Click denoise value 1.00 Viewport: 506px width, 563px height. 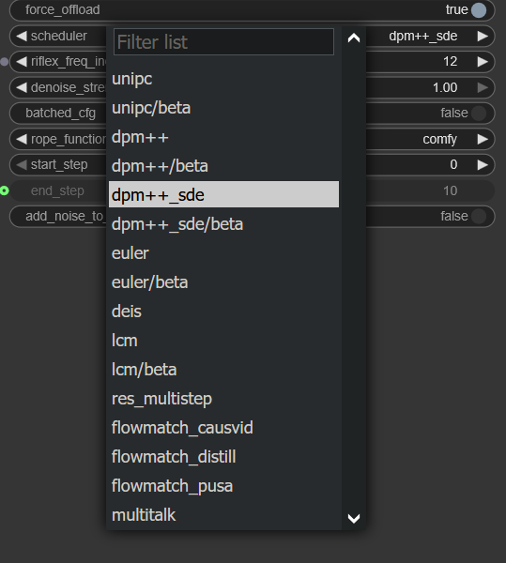(445, 87)
